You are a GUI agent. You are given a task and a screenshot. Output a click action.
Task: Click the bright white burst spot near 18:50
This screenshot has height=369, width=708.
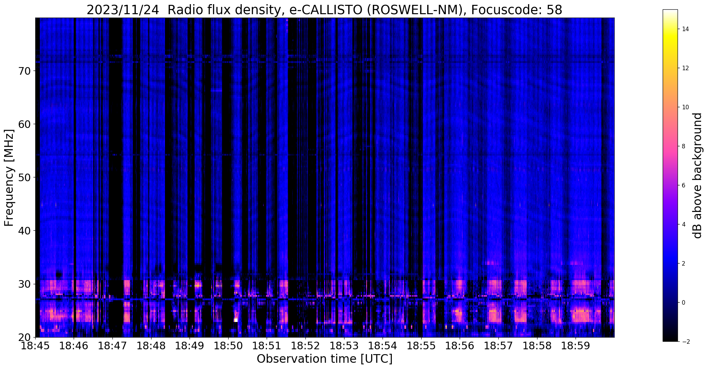(236, 320)
